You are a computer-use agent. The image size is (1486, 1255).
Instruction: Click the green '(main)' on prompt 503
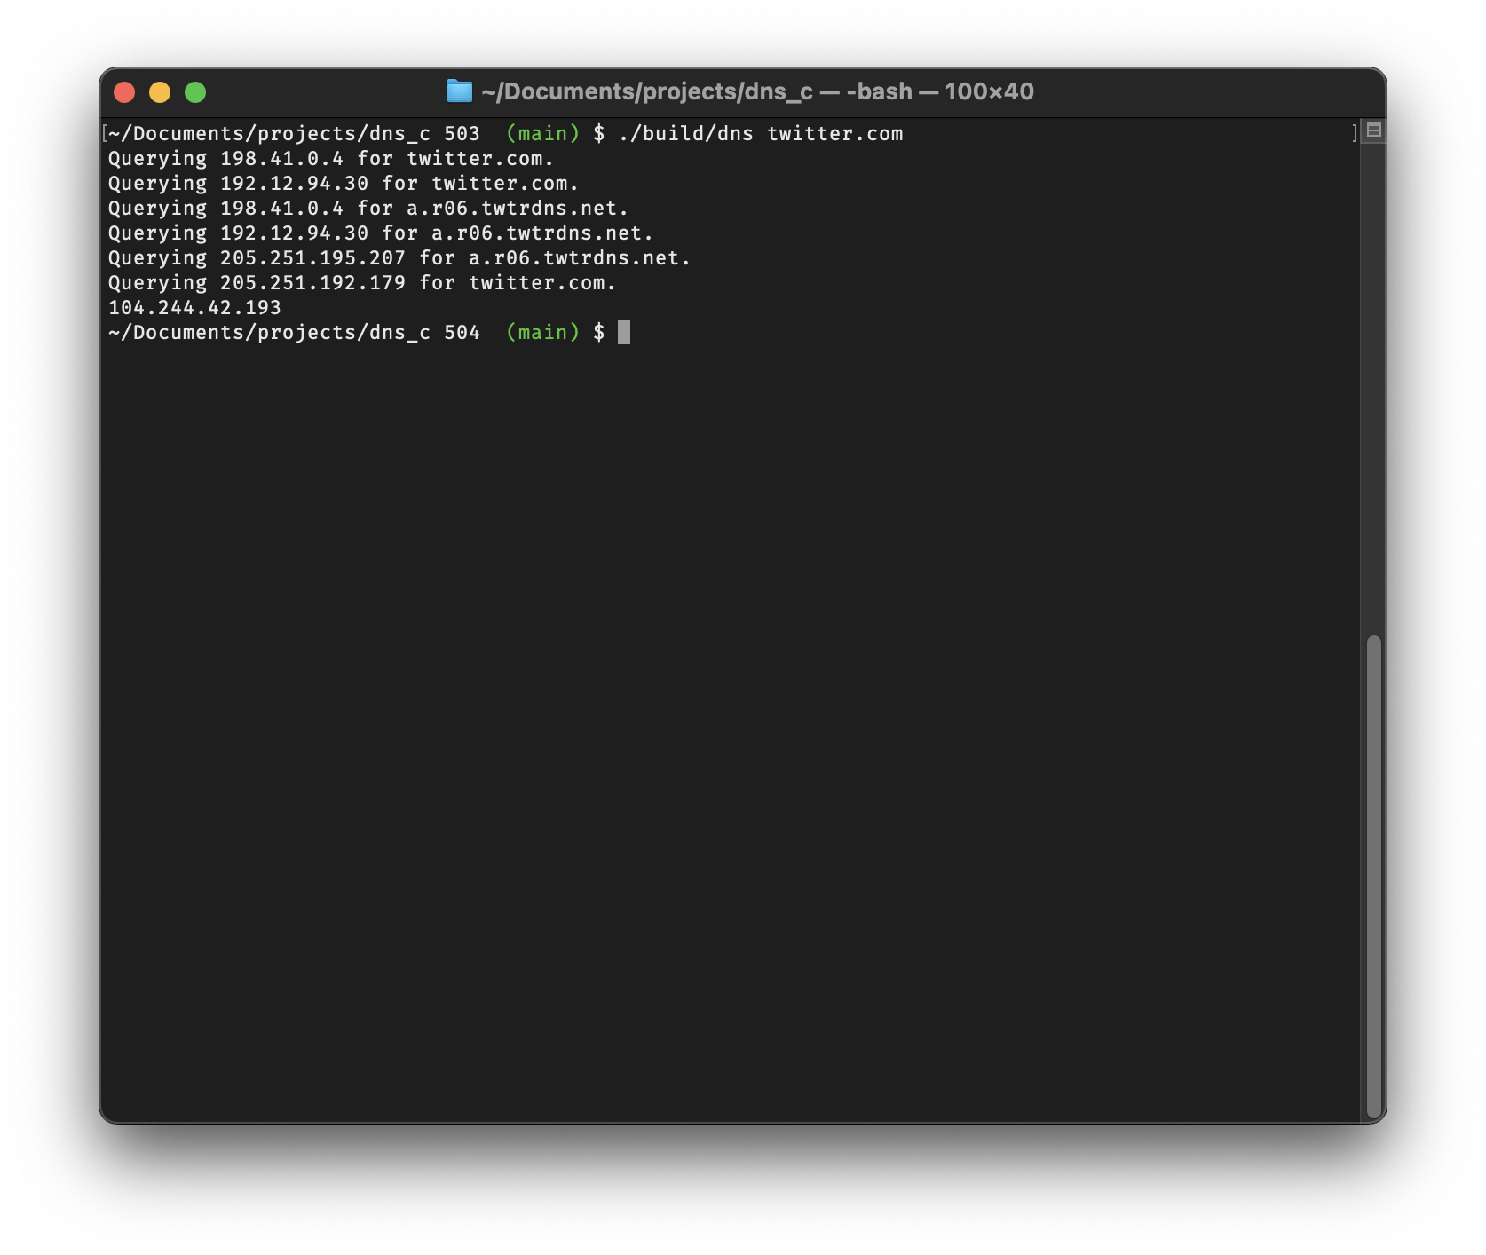(542, 134)
